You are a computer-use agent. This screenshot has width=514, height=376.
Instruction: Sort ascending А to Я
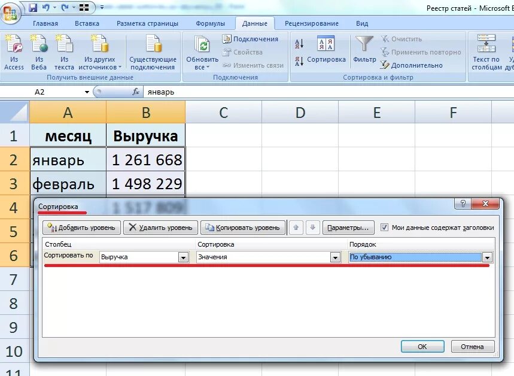click(299, 44)
